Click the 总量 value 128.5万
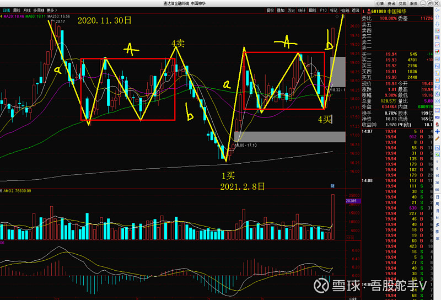This screenshot has width=441, height=300. coord(388,101)
